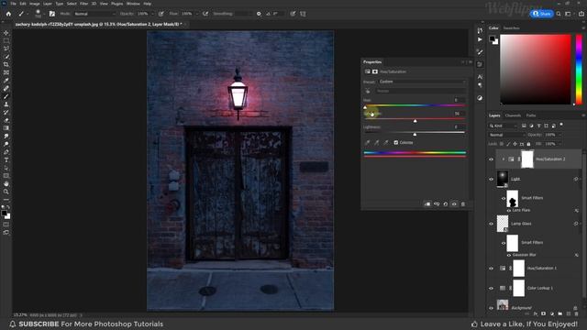The image size is (587, 330).
Task: Hide the Light layer
Action: pyautogui.click(x=492, y=179)
